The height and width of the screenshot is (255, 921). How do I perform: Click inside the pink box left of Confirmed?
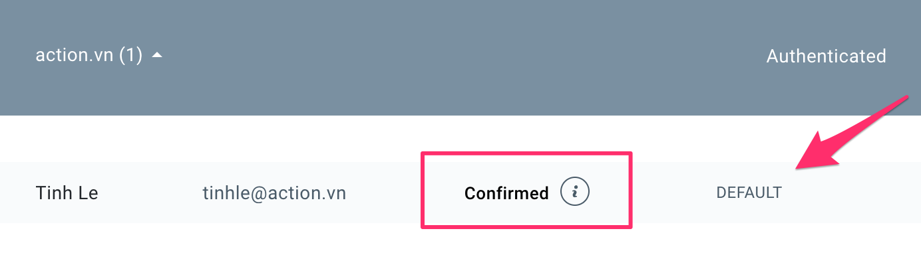click(444, 193)
